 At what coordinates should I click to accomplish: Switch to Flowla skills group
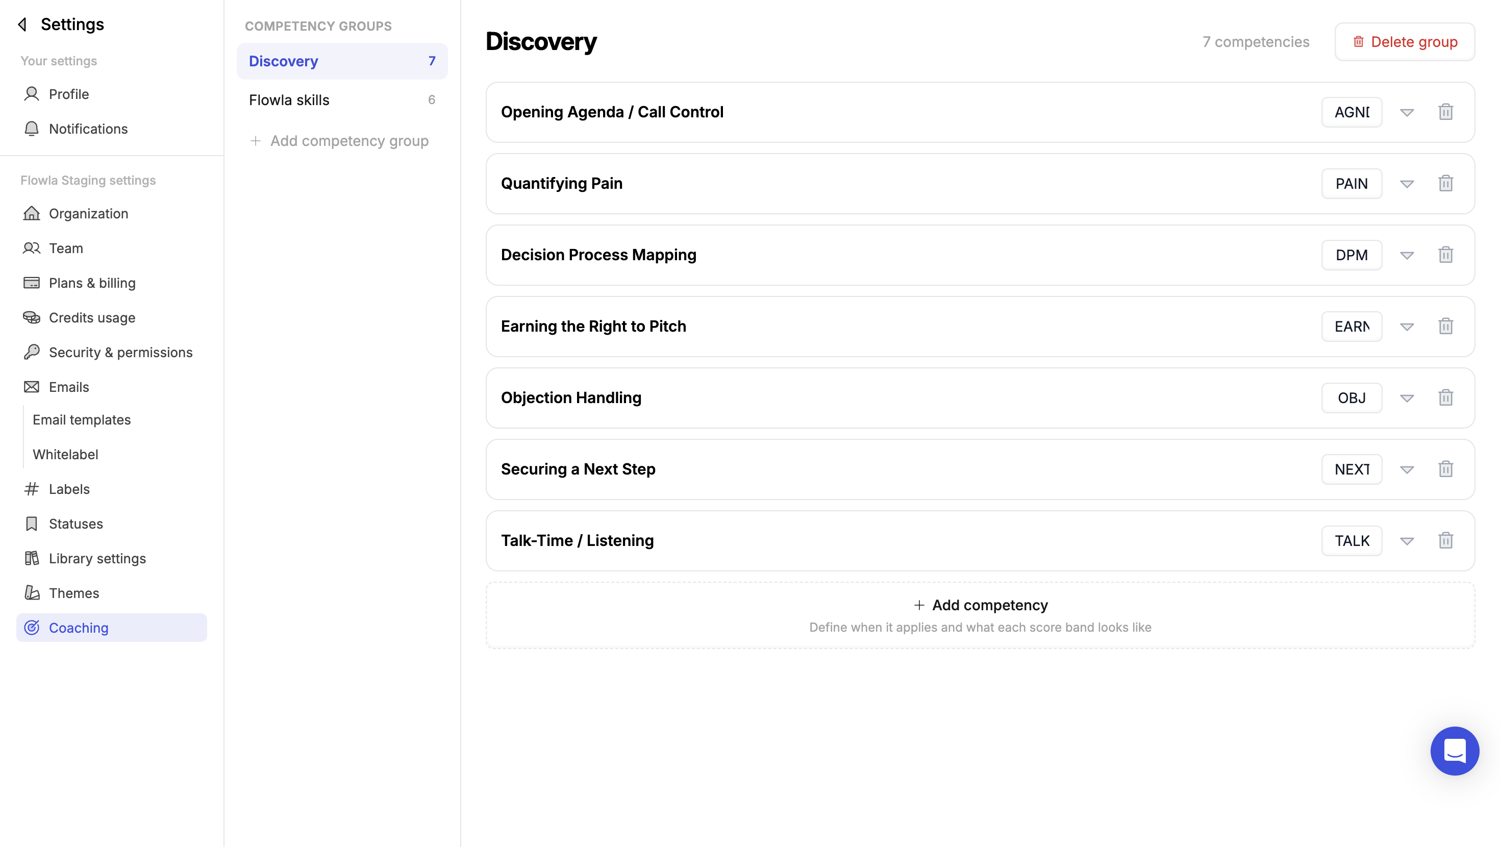(x=342, y=100)
